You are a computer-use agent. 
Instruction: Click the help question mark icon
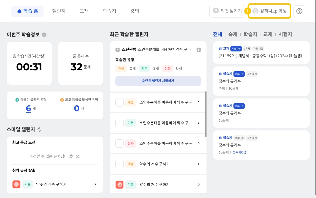click(x=299, y=11)
